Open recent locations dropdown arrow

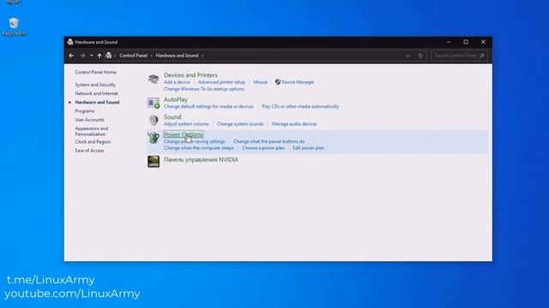92,56
